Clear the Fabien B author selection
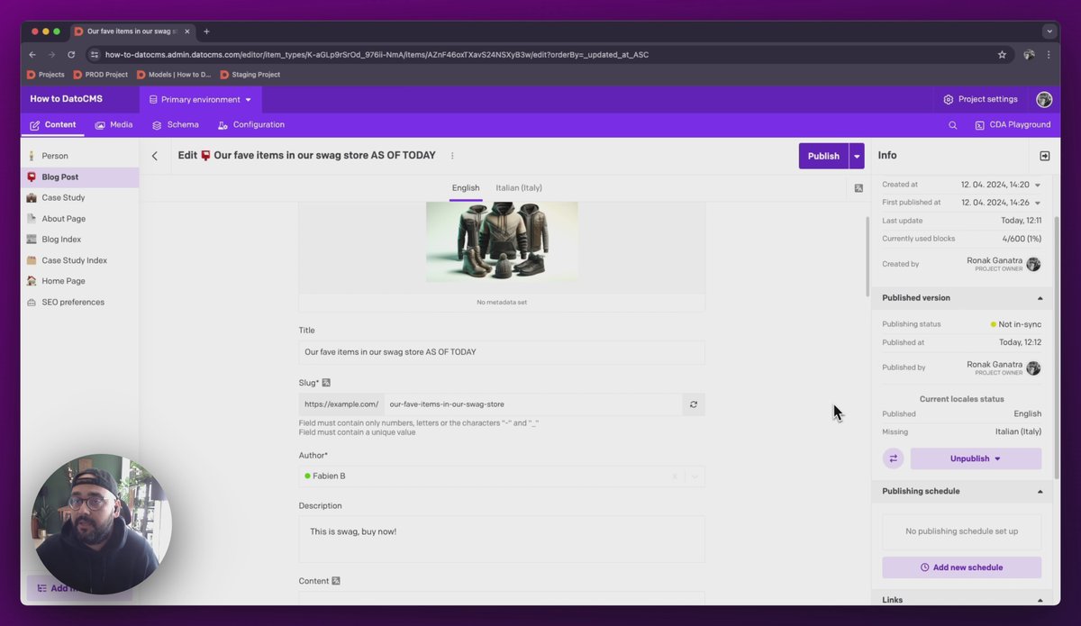Viewport: 1081px width, 626px height. click(674, 476)
